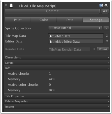Click the Commit button
The image size is (112, 114).
[x=52, y=11]
